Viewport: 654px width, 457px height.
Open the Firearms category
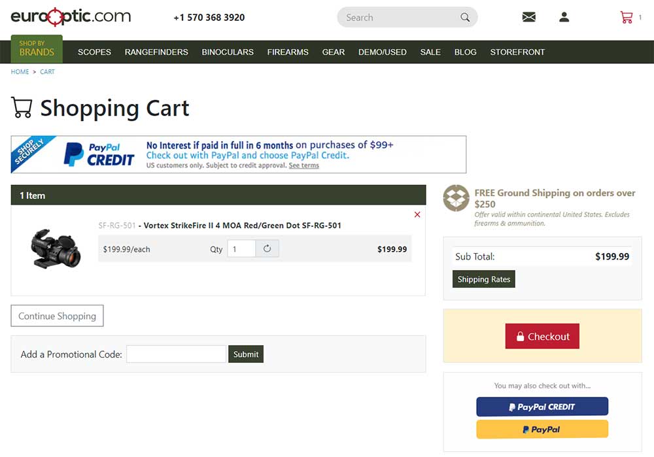(288, 52)
